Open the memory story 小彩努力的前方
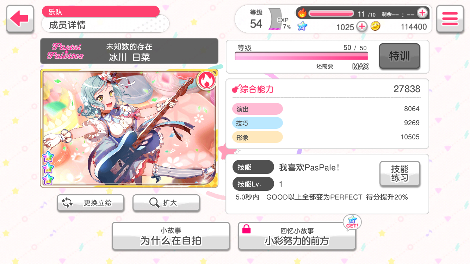The height and width of the screenshot is (264, 470). click(297, 236)
